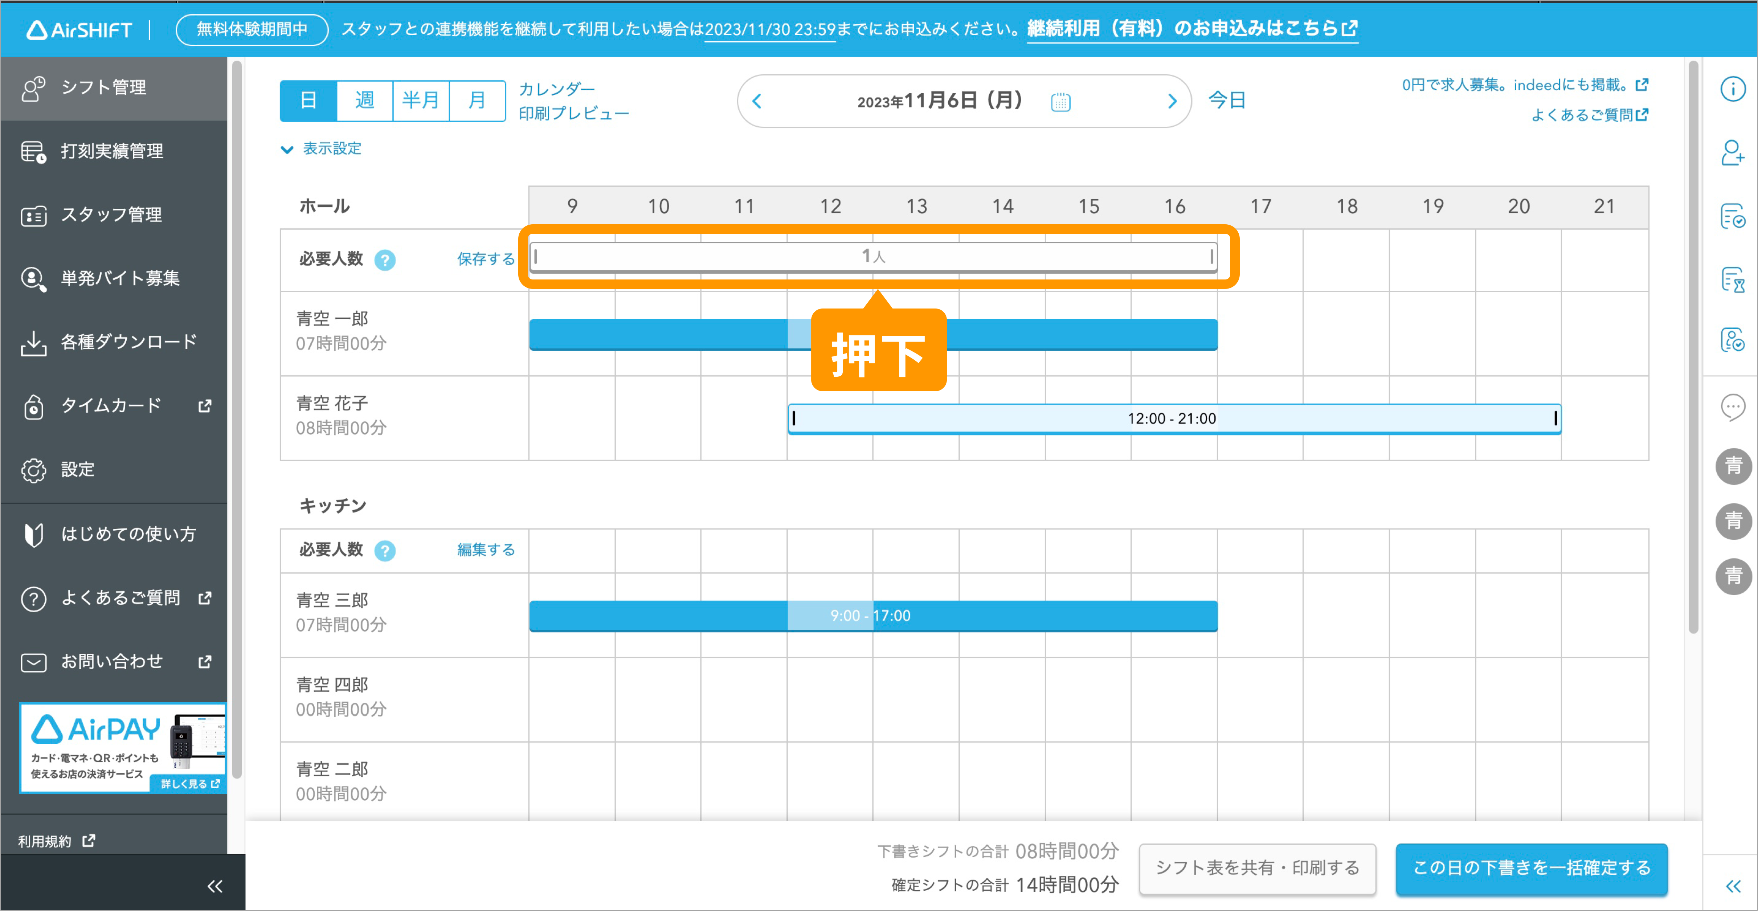The height and width of the screenshot is (911, 1758).
Task: Select 青空 四郎 staff row name
Action: [332, 685]
